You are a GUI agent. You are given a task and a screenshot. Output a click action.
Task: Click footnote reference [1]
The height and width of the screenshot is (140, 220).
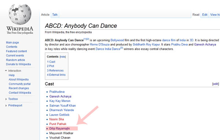(x=85, y=39)
